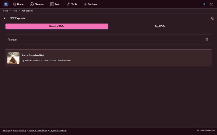Image resolution: width=217 pixels, height=135 pixels.
Task: Open the Privacy Policy footer link
Action: (19, 130)
